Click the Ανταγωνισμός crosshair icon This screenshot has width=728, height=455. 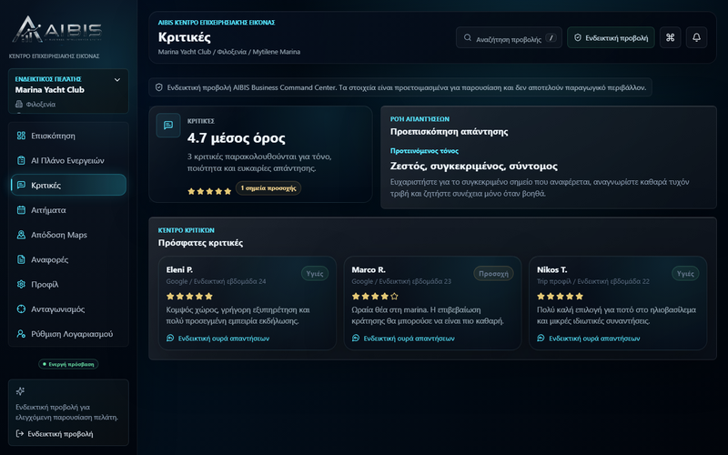point(21,308)
